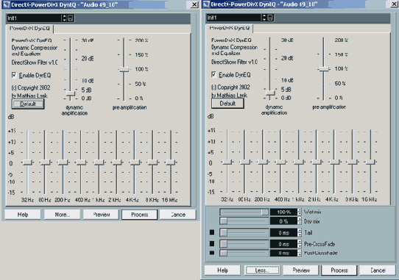Viewport: 399px width, 280px height.
Task: Close the left DirectX-PowerDivX DynEQ window
Action: tap(194, 4)
